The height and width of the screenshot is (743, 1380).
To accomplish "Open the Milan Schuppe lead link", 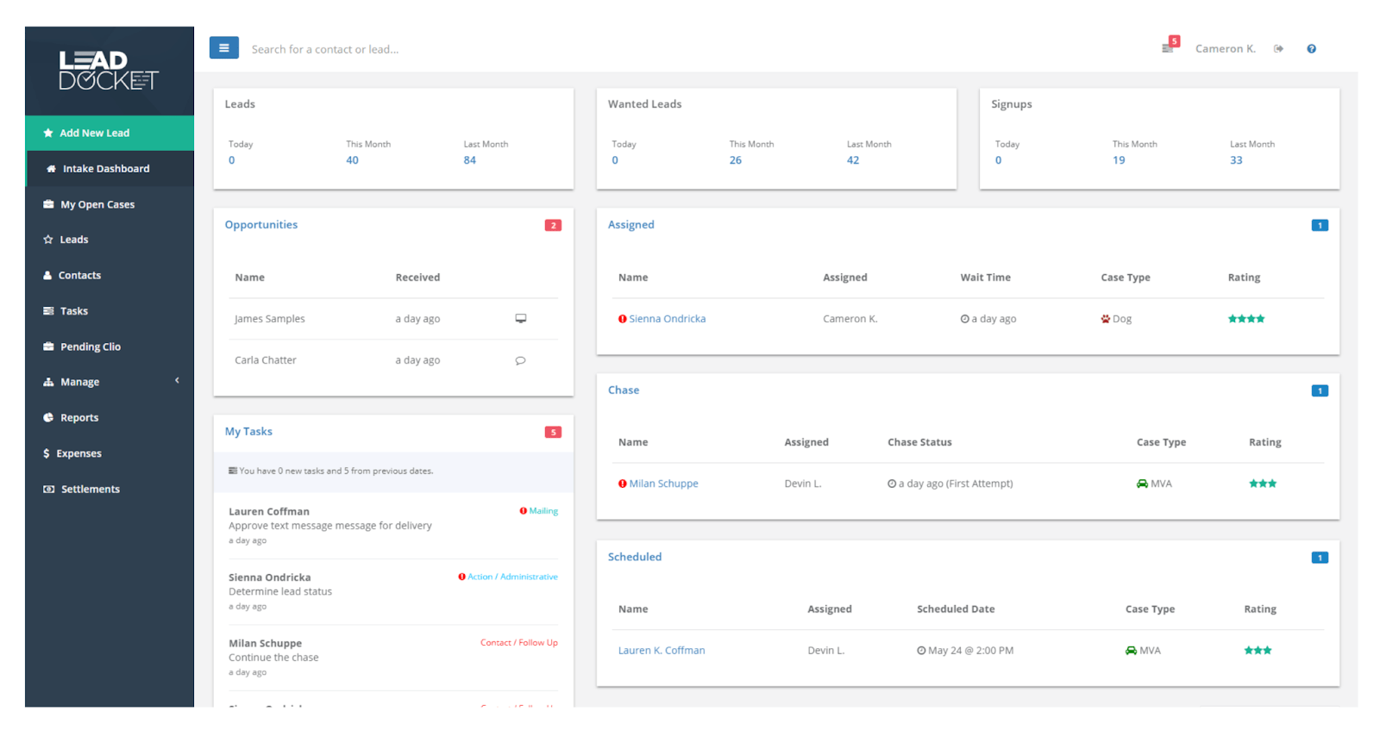I will pos(663,484).
